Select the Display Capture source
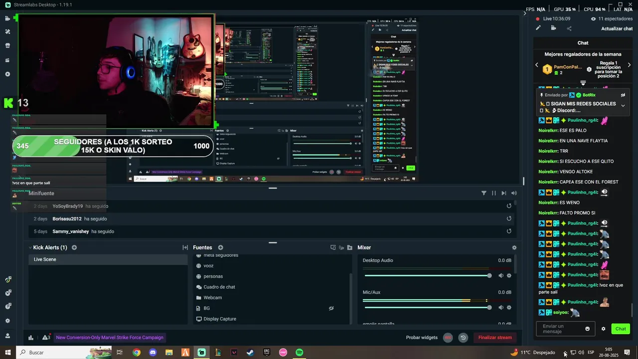Screen dimensions: 638x359 pos(220,319)
